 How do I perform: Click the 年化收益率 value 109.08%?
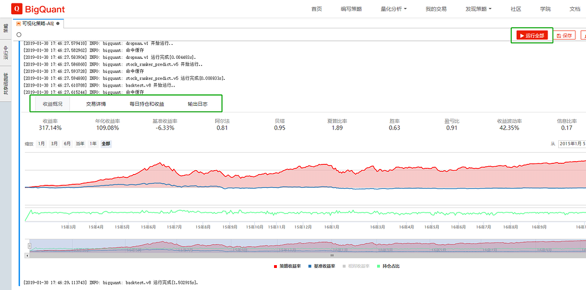pyautogui.click(x=108, y=128)
